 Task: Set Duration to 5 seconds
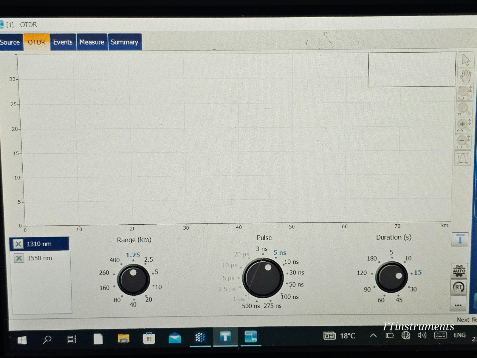pyautogui.click(x=391, y=252)
